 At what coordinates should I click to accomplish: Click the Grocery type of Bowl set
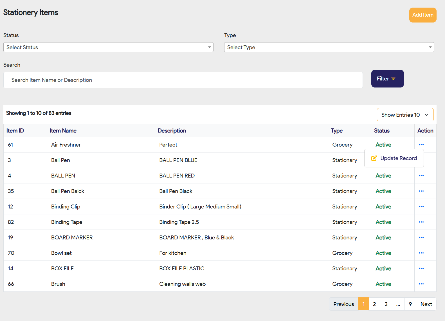pos(342,253)
